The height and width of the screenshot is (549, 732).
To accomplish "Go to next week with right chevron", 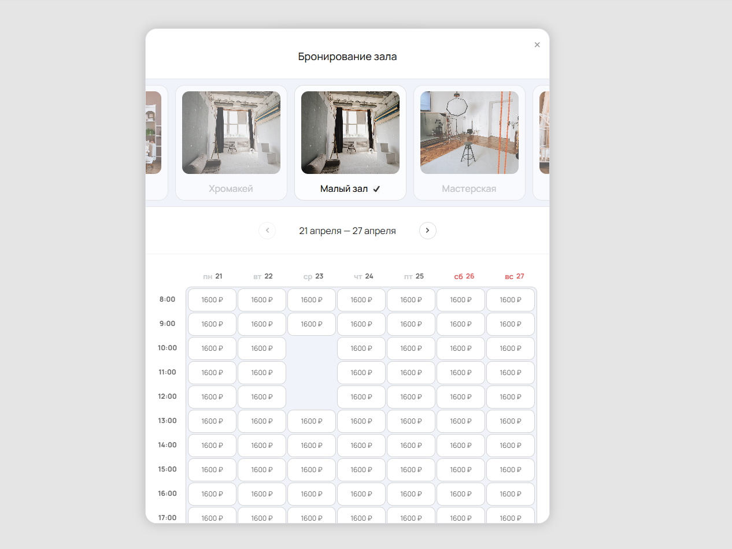I will click(428, 231).
